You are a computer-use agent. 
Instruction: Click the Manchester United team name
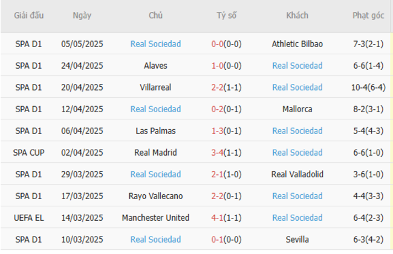155,218
